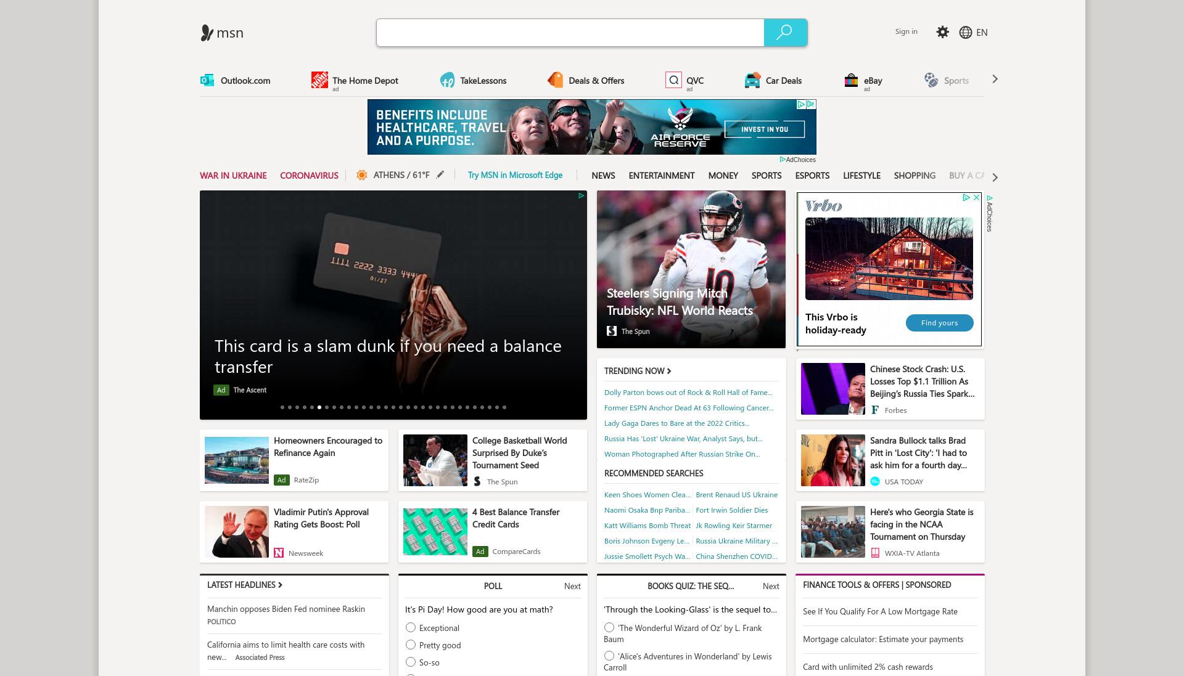Click the sunny weather icon
Screen dimensions: 1184x676
(x=362, y=175)
